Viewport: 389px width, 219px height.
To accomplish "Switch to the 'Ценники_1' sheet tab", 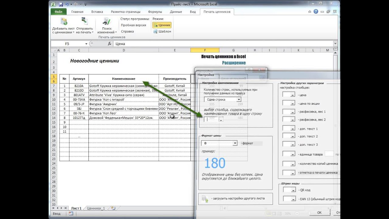I will 96,208.
